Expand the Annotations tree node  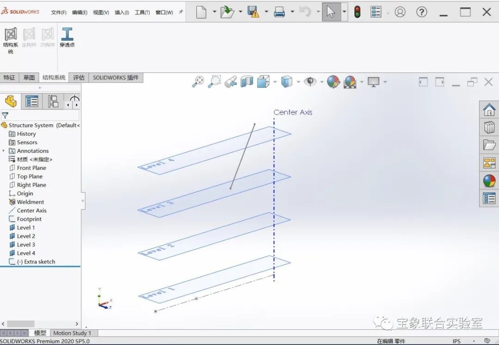pyautogui.click(x=4, y=151)
